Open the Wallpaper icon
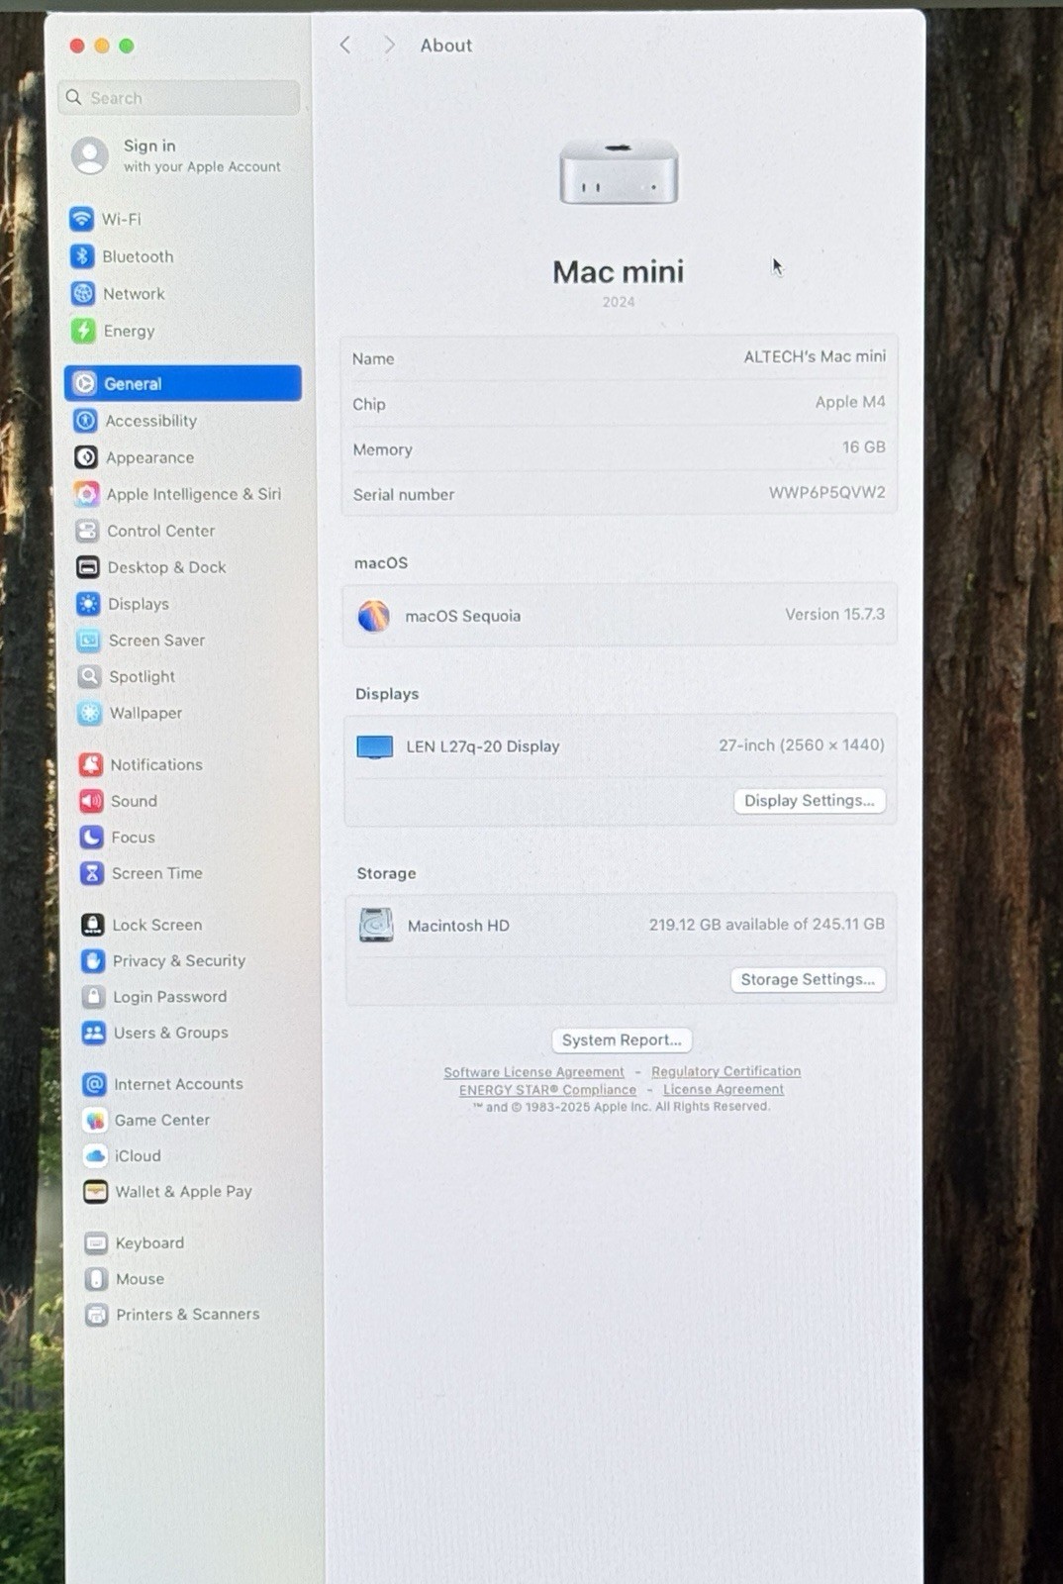 90,713
